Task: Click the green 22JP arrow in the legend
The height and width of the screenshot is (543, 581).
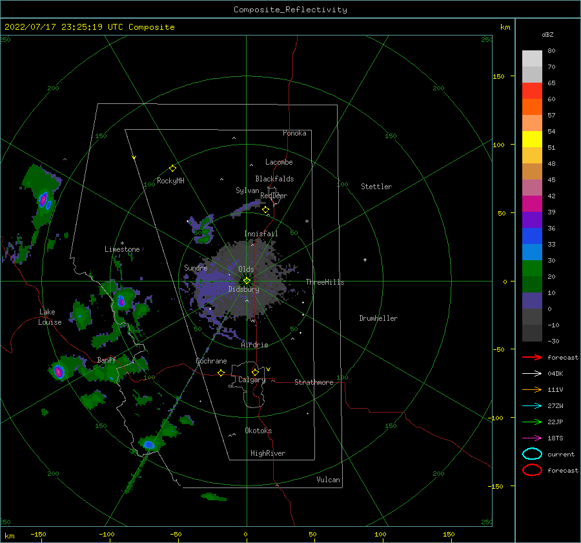Action: 532,422
